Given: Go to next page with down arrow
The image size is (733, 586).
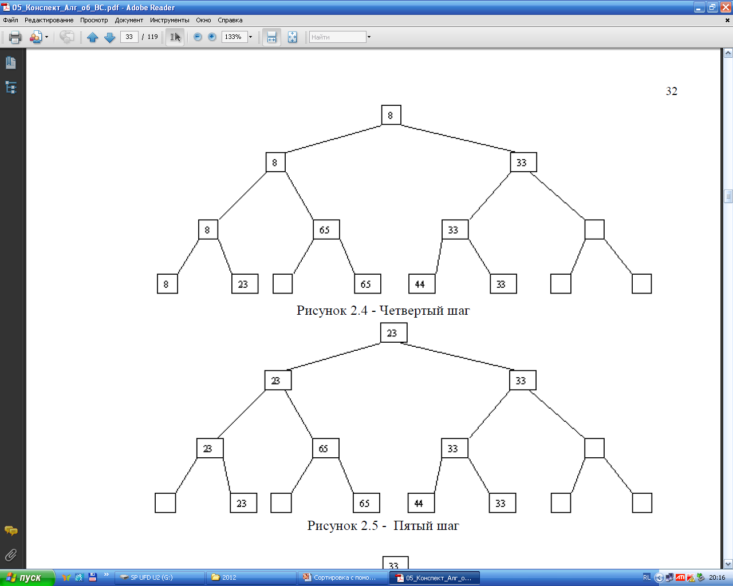Looking at the screenshot, I should (110, 37).
